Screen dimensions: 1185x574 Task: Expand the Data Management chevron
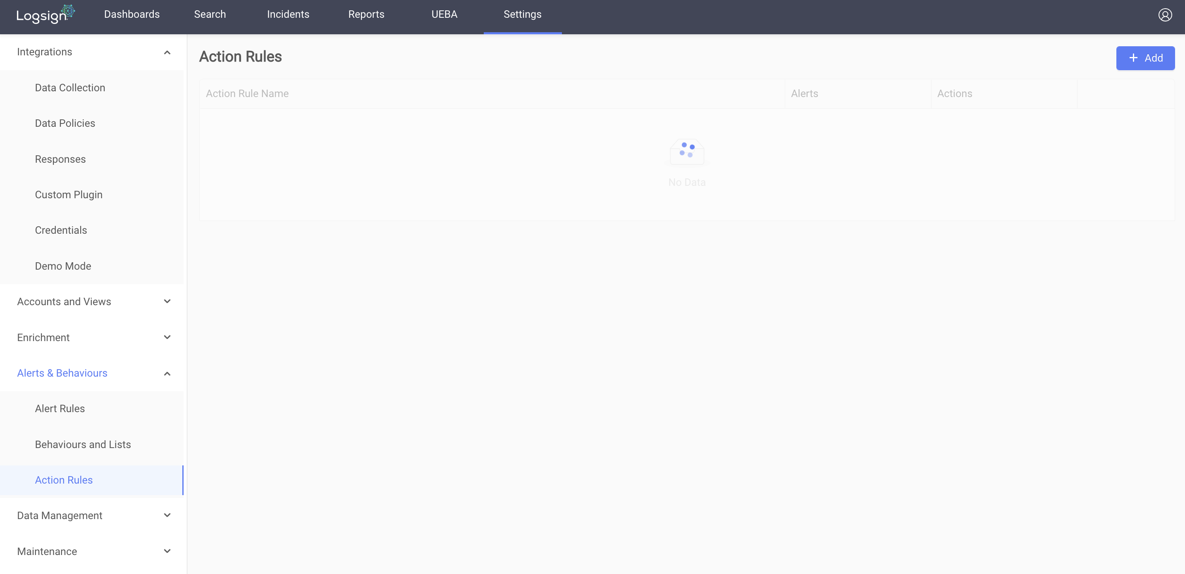(167, 516)
